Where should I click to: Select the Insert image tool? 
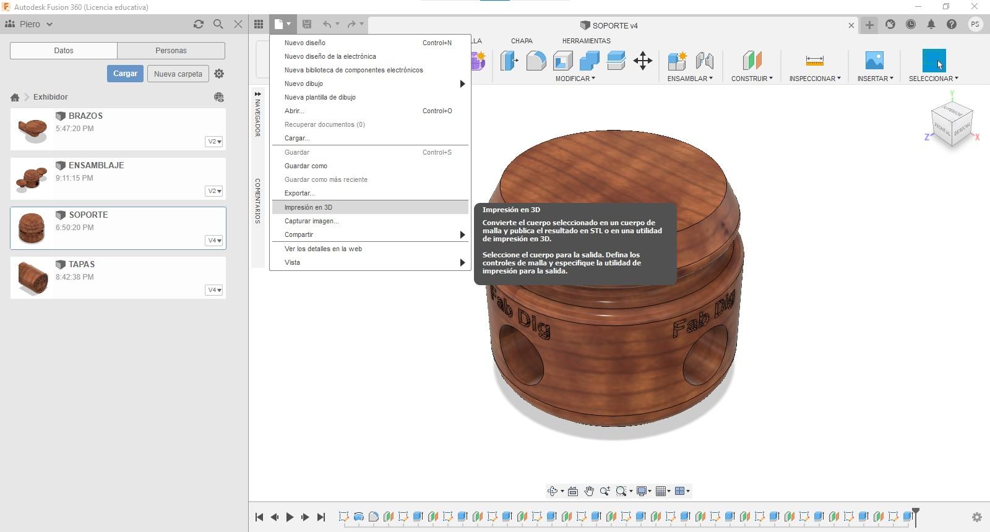coord(874,61)
